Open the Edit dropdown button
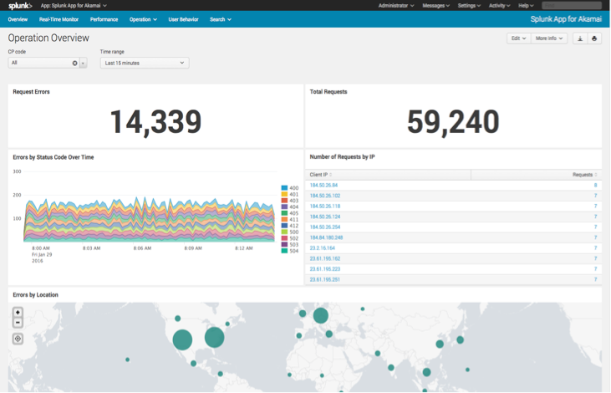 click(519, 38)
